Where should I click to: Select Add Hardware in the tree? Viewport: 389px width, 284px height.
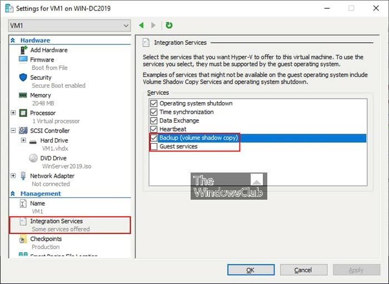click(49, 50)
